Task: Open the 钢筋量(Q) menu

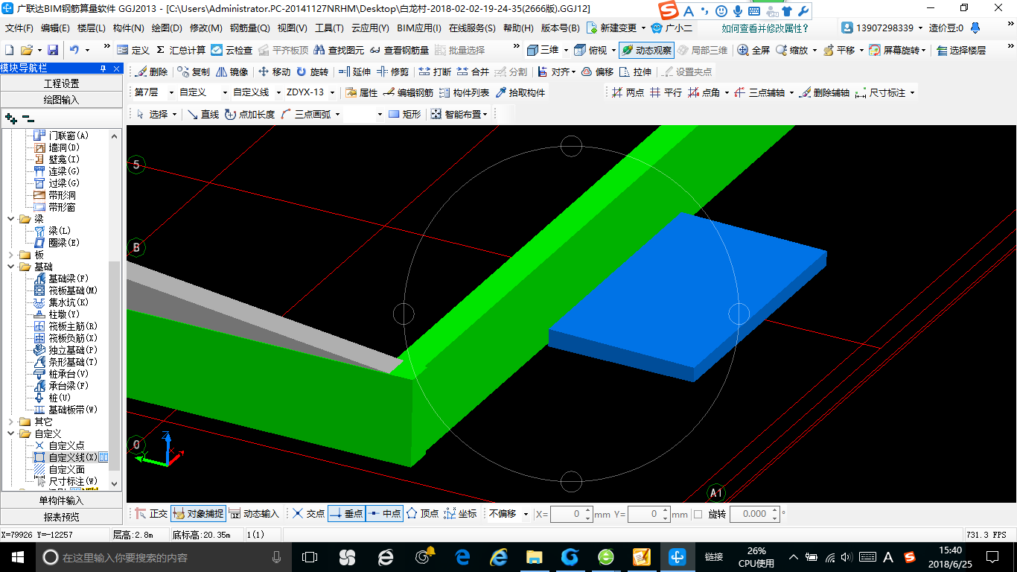Action: coord(250,28)
